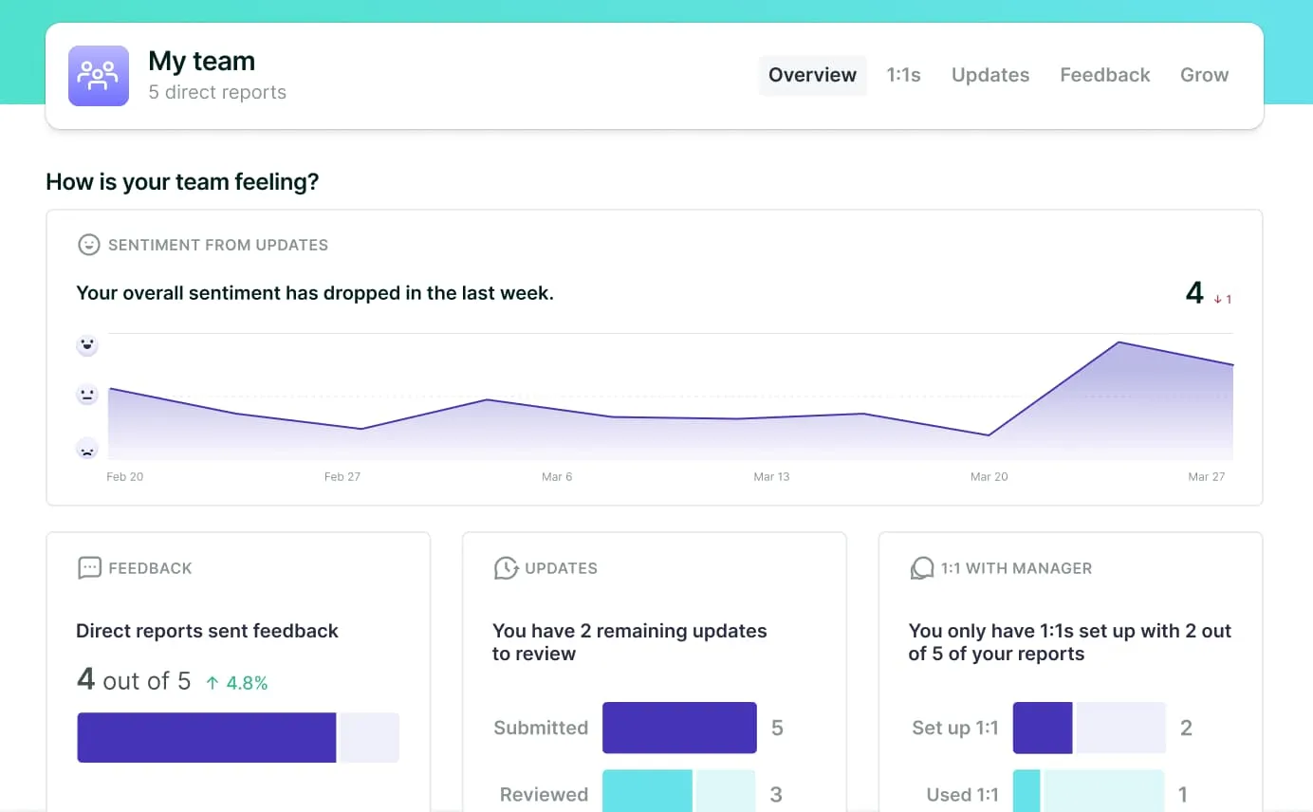Click the feedback 4 out of 5 progress bar
1313x812 pixels.
pos(237,737)
